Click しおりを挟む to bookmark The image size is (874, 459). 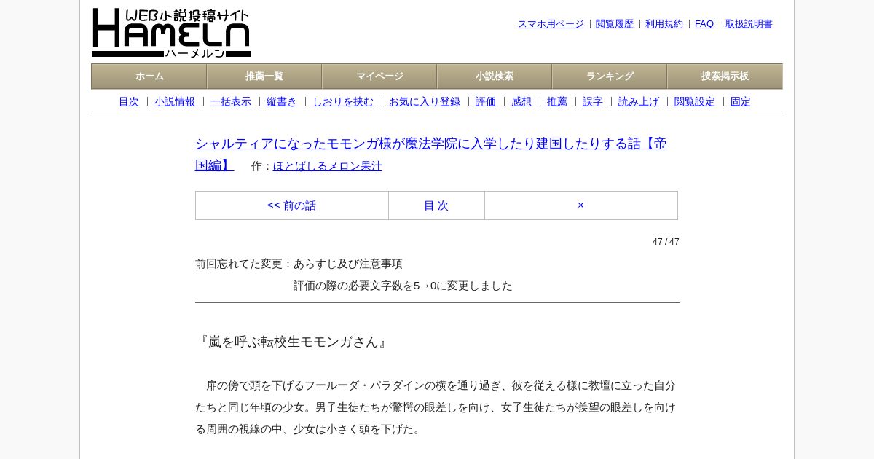[x=343, y=102]
